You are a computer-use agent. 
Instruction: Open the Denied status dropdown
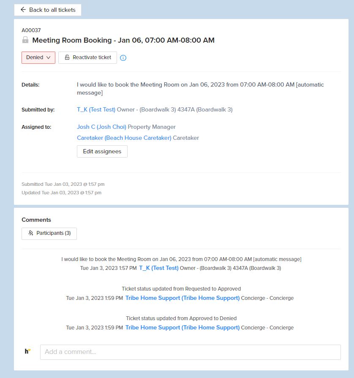38,57
